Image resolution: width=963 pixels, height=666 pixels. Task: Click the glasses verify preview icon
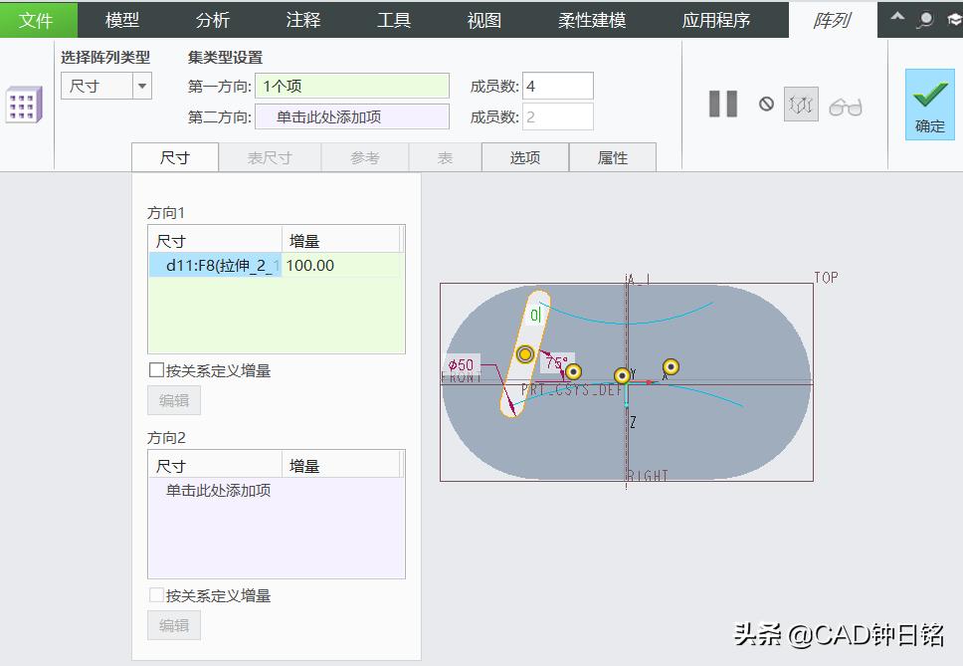click(846, 104)
